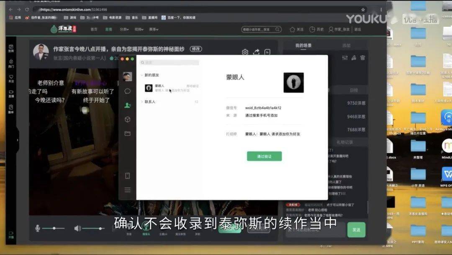This screenshot has width=452, height=255.
Task: Open browser three-dot menu
Action: pos(381,10)
